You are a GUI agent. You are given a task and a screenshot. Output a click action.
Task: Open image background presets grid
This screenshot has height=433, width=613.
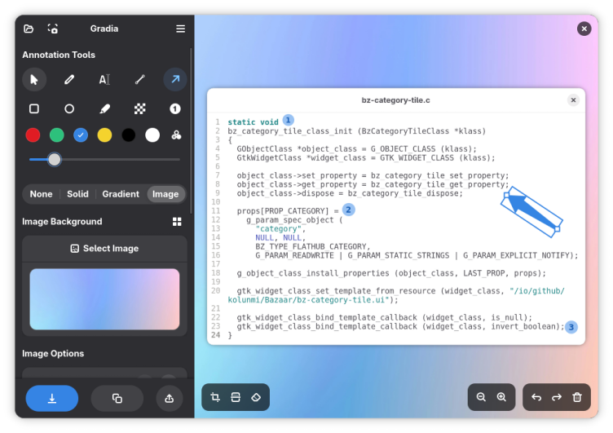pyautogui.click(x=177, y=222)
